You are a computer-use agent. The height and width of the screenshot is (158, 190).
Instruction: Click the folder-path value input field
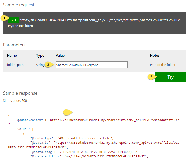point(92,65)
